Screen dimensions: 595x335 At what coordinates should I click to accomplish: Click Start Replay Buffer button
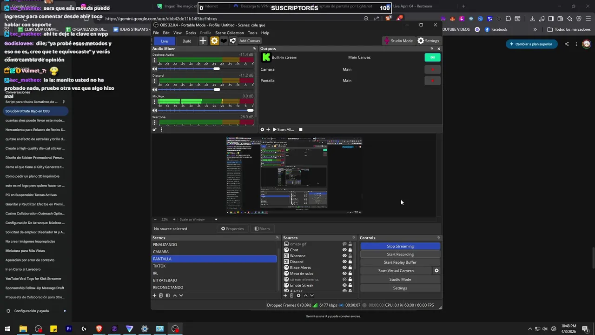point(400,262)
